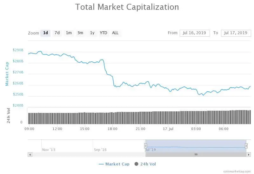
Task: Show ALL historical data
Action: (115, 33)
